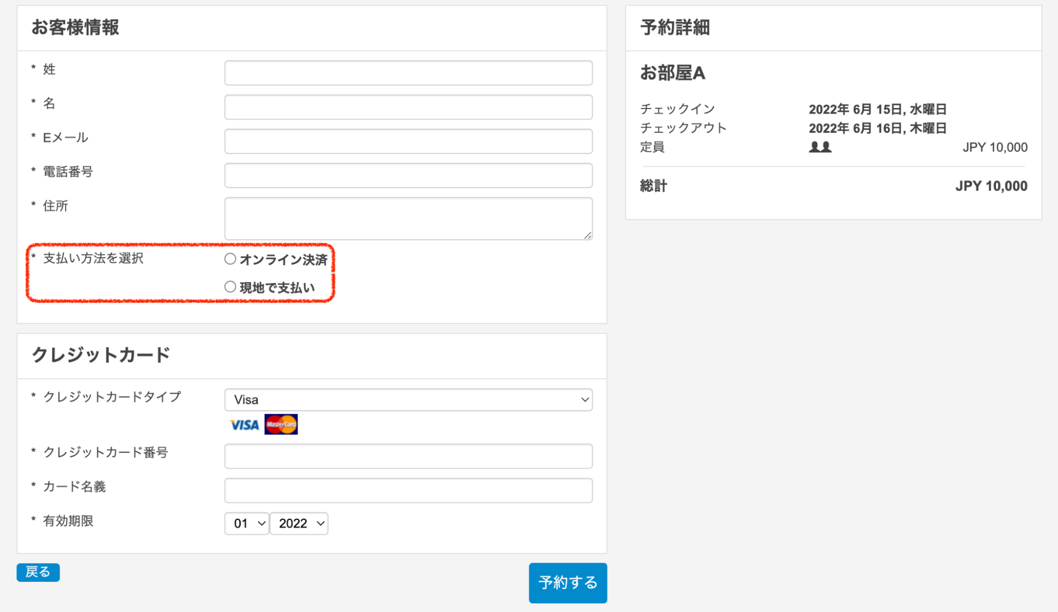Viewport: 1058px width, 612px height.
Task: Click into the 電話番号 phone field
Action: pyautogui.click(x=408, y=175)
